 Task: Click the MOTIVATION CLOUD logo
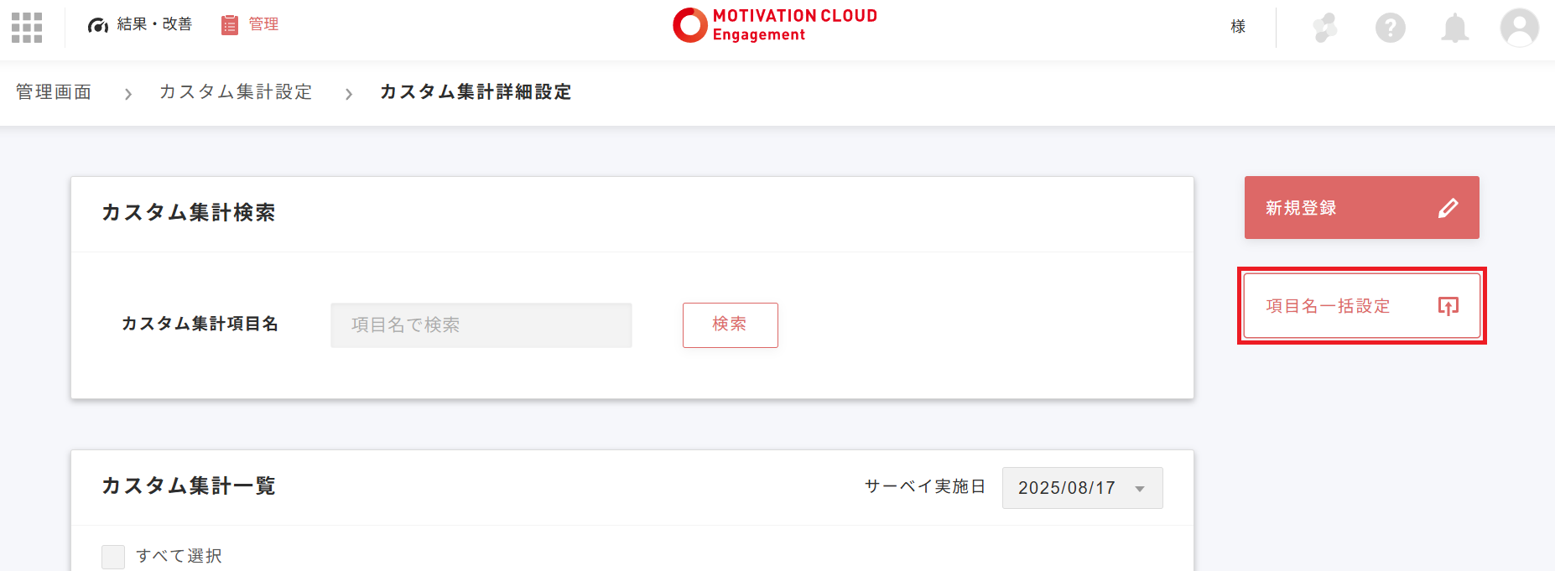click(x=773, y=25)
